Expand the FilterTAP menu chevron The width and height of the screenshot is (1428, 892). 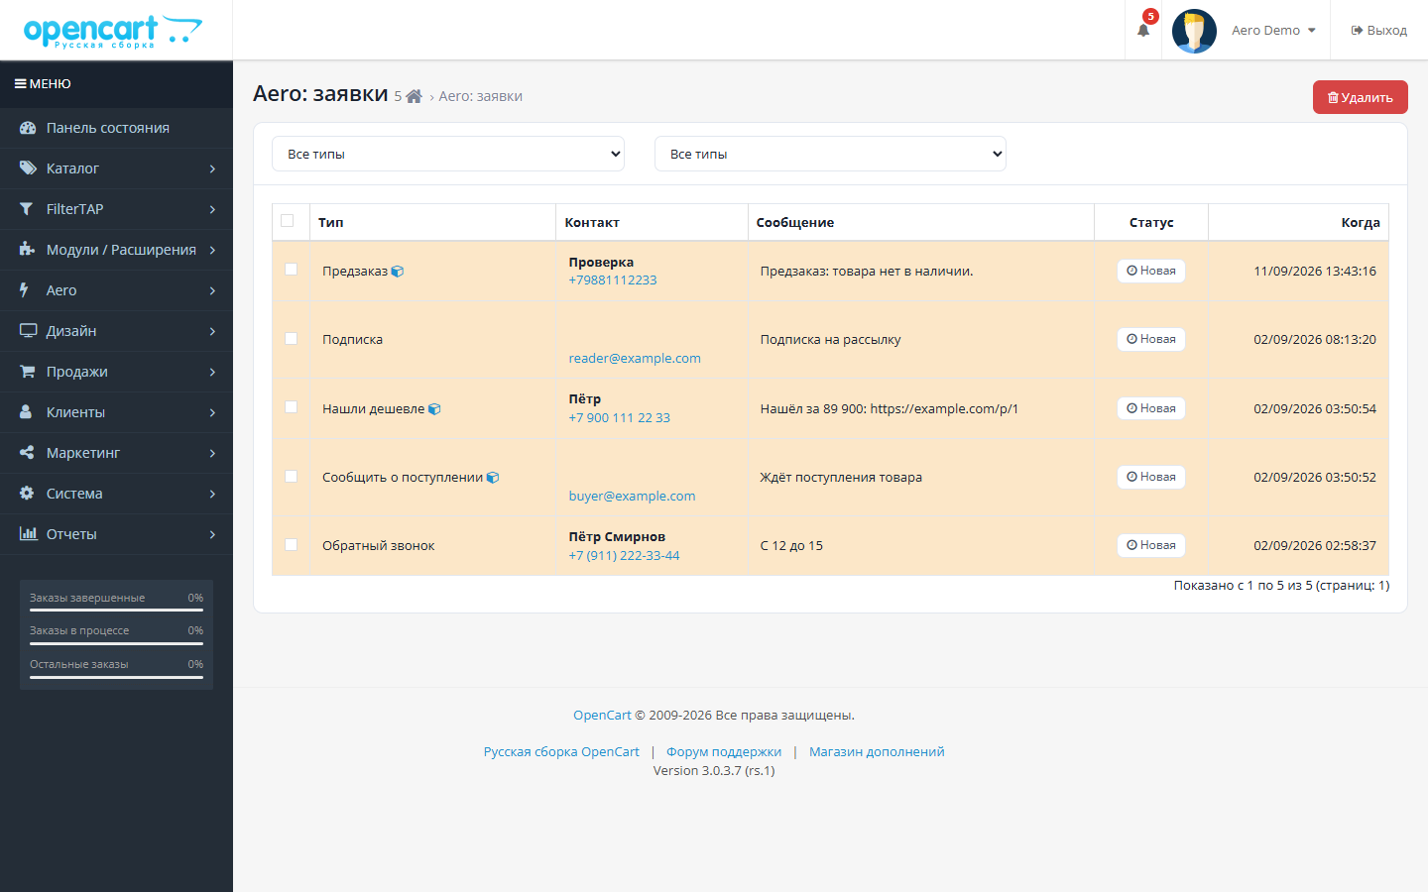point(212,210)
